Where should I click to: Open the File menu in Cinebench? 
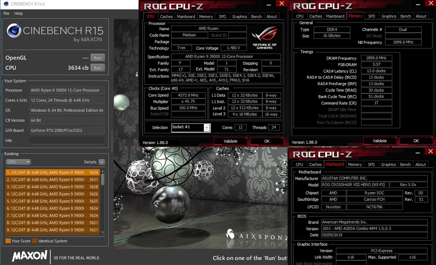pos(6,13)
